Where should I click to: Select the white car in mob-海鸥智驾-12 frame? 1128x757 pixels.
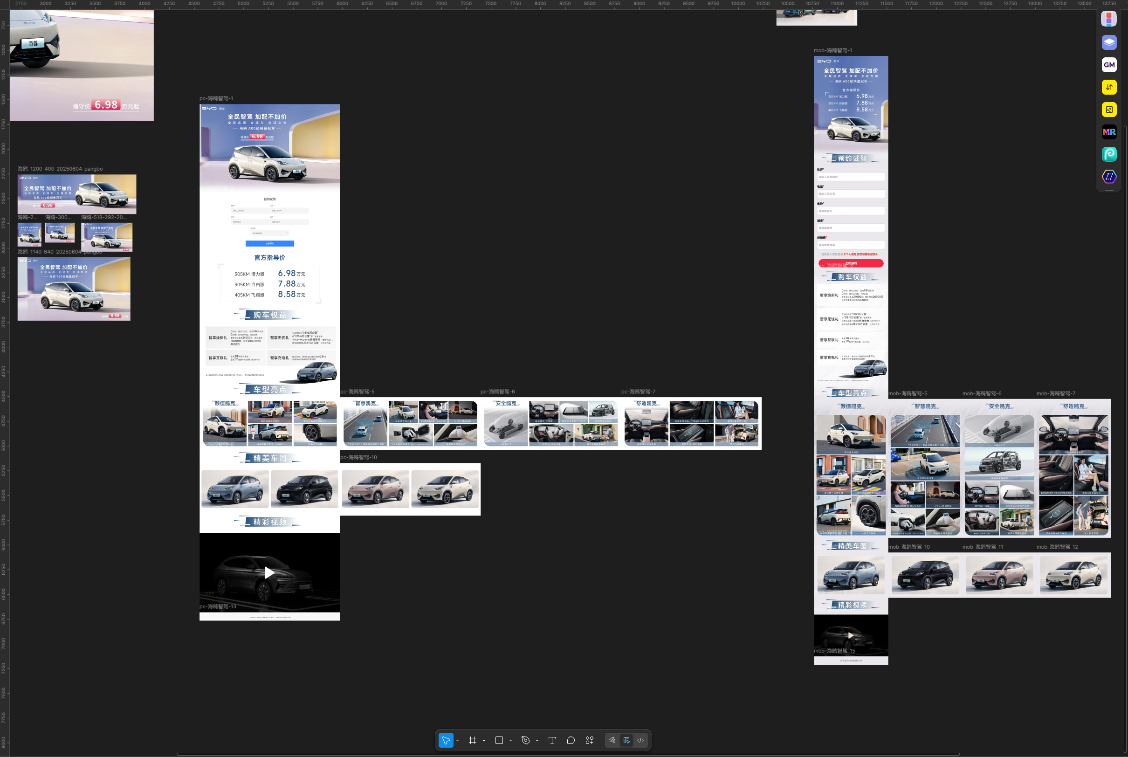coord(1073,575)
